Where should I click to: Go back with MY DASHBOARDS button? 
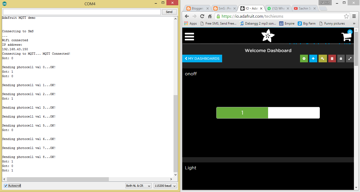(x=202, y=58)
